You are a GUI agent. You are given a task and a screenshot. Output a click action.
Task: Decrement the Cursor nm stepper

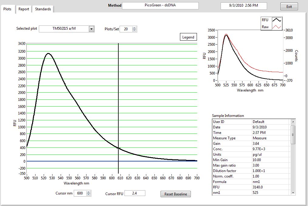click(88, 195)
